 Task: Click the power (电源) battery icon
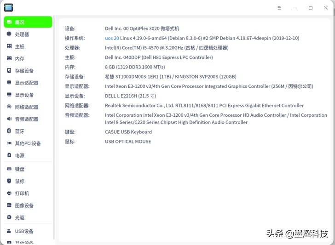tap(9, 155)
